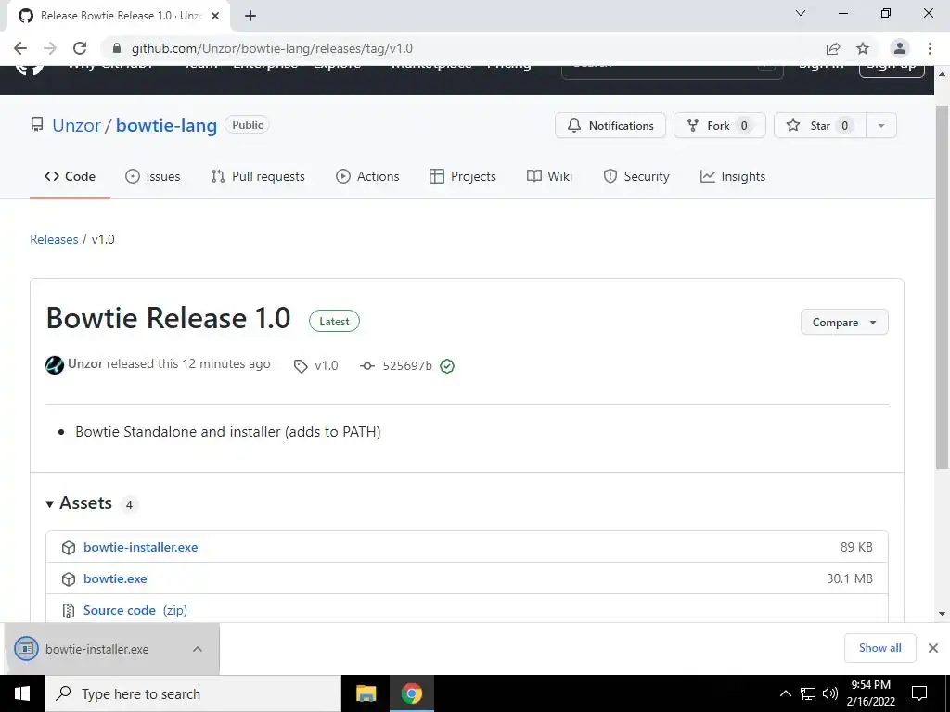Click the tab search chevron
950x712 pixels.
pyautogui.click(x=801, y=13)
